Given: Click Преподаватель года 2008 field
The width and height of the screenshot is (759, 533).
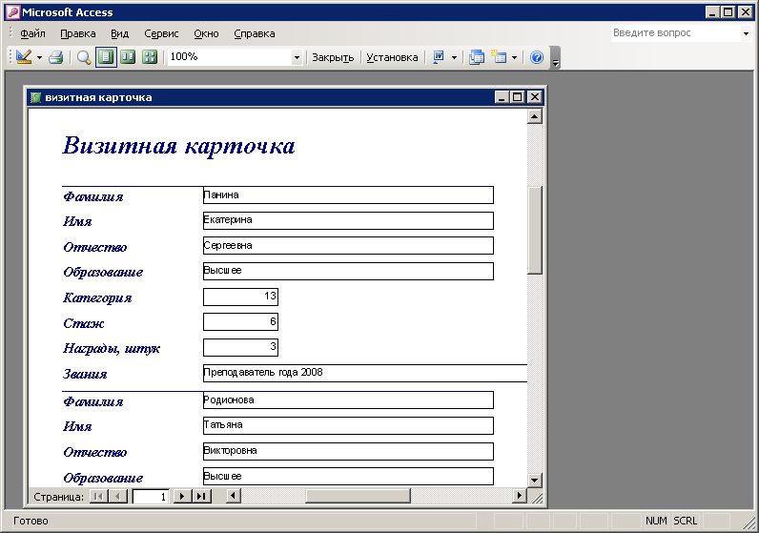Looking at the screenshot, I should 365,373.
